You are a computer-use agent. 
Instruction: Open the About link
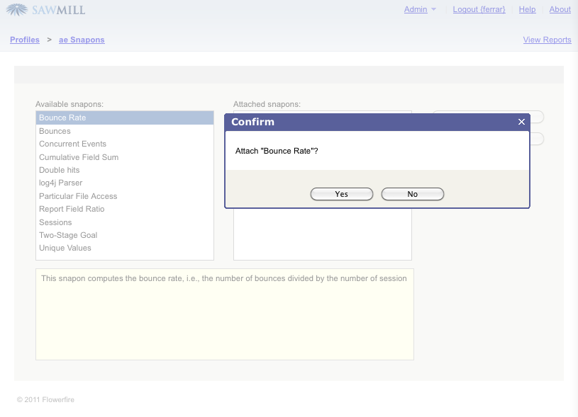(x=560, y=9)
